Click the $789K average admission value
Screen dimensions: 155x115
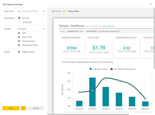point(72,48)
